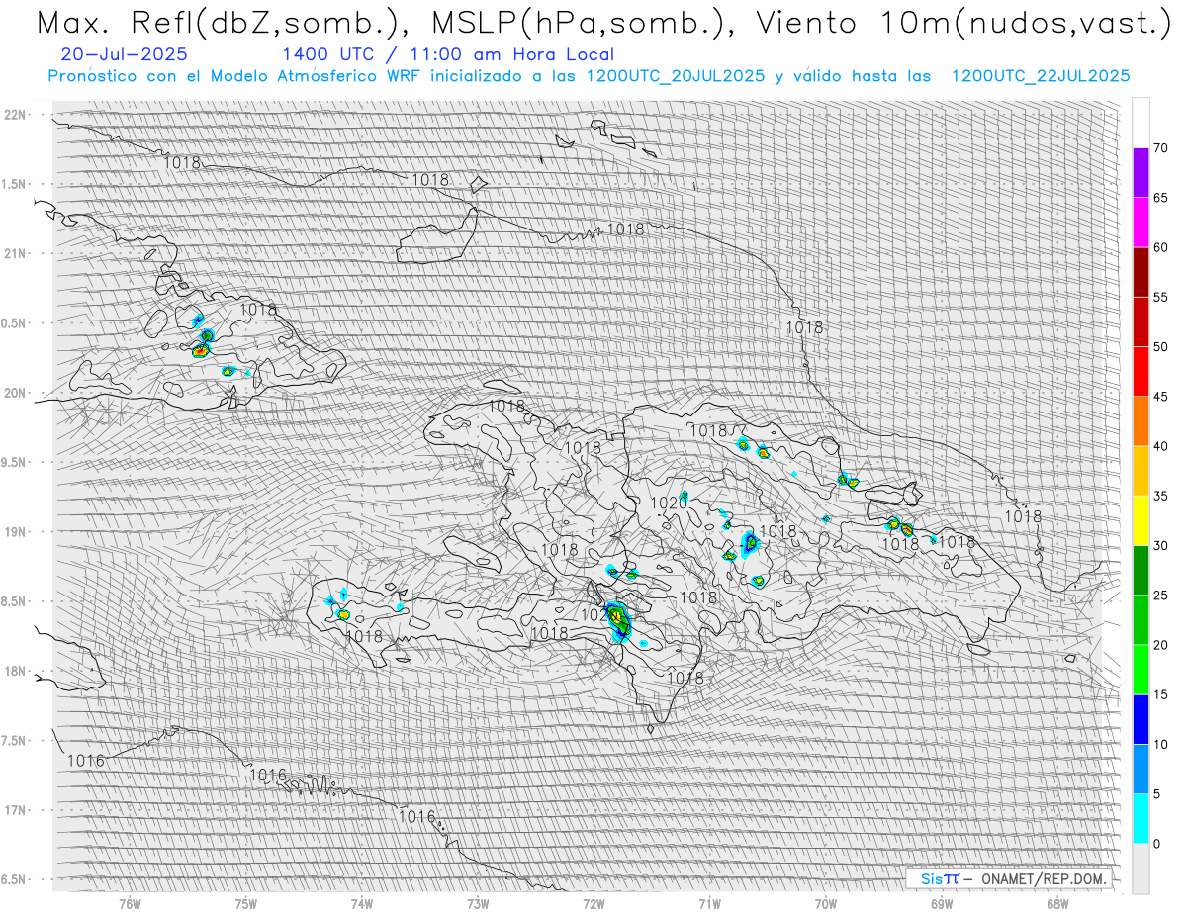
Task: Click the '69W' longitude label
Action: (x=942, y=903)
